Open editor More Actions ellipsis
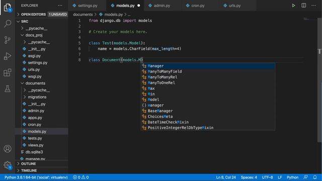 pyautogui.click(x=313, y=6)
